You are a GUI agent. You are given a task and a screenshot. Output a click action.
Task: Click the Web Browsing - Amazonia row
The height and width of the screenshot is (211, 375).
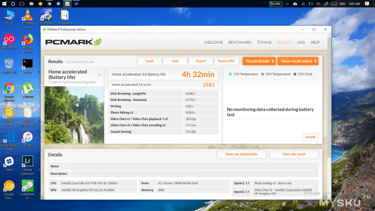tap(163, 100)
